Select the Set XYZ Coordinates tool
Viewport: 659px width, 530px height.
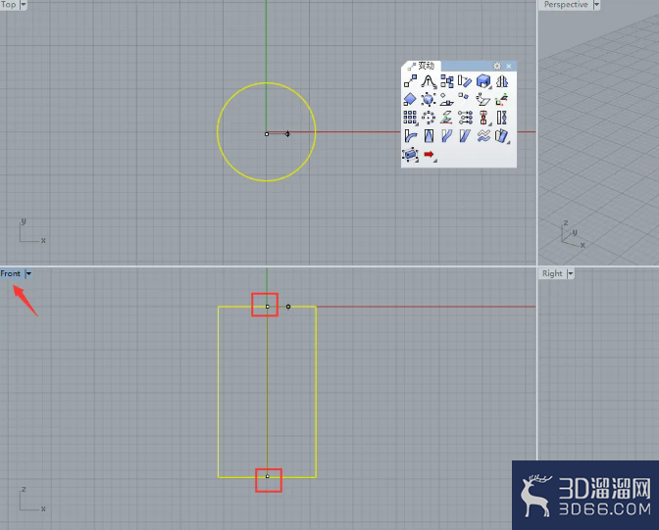tap(465, 118)
